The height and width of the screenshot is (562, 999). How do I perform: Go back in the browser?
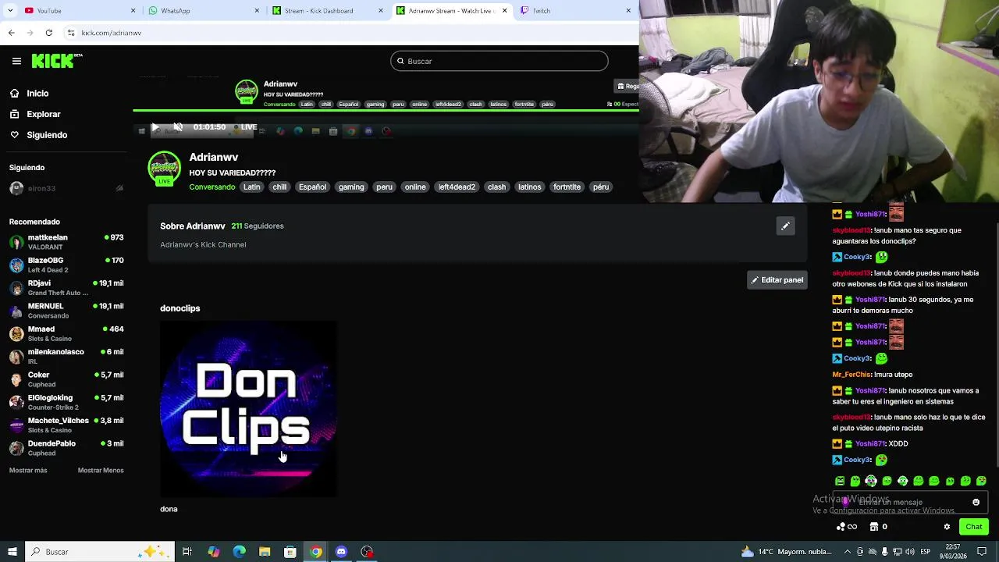click(x=11, y=33)
